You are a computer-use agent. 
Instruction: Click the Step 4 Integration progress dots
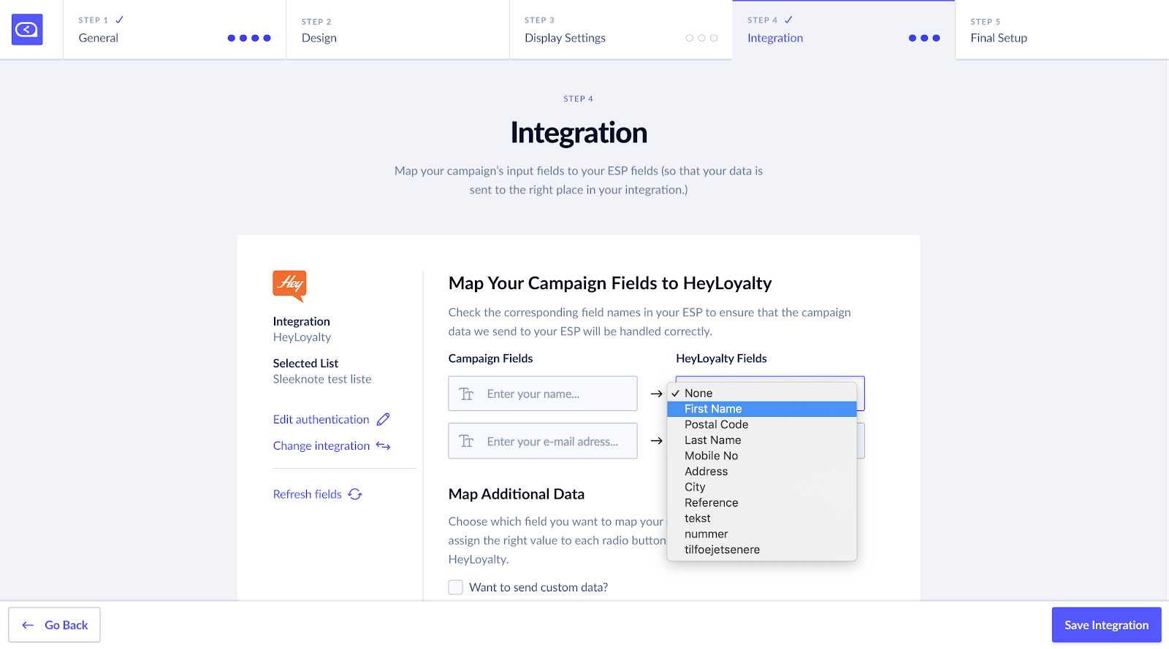(x=924, y=38)
